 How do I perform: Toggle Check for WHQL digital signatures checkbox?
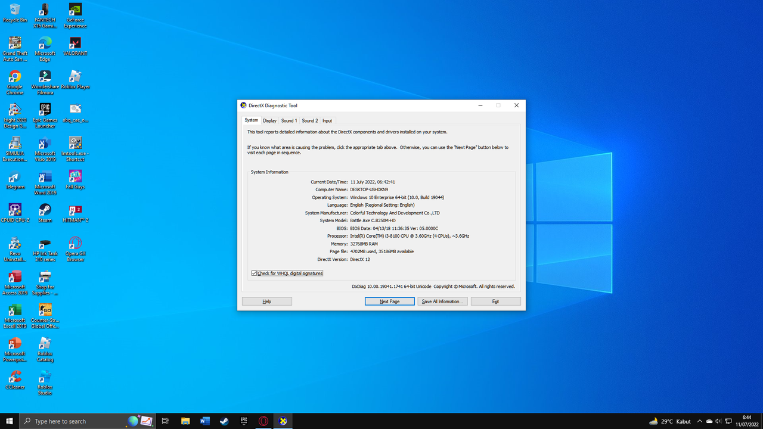coord(255,273)
